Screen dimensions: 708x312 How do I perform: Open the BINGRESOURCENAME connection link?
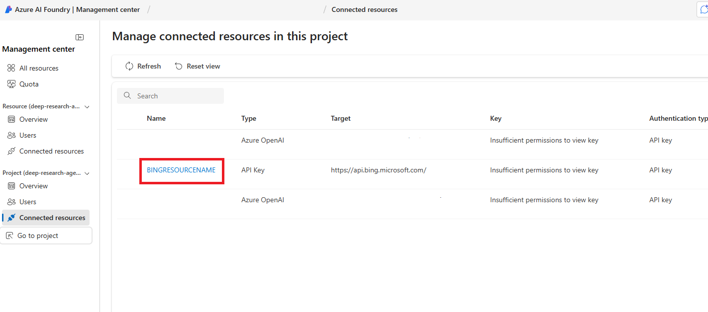coord(181,170)
